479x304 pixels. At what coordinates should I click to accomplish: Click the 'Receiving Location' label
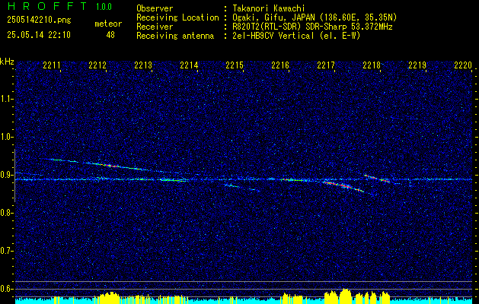[x=177, y=17]
